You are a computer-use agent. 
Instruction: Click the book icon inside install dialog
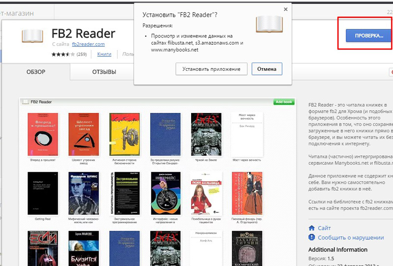269,24
